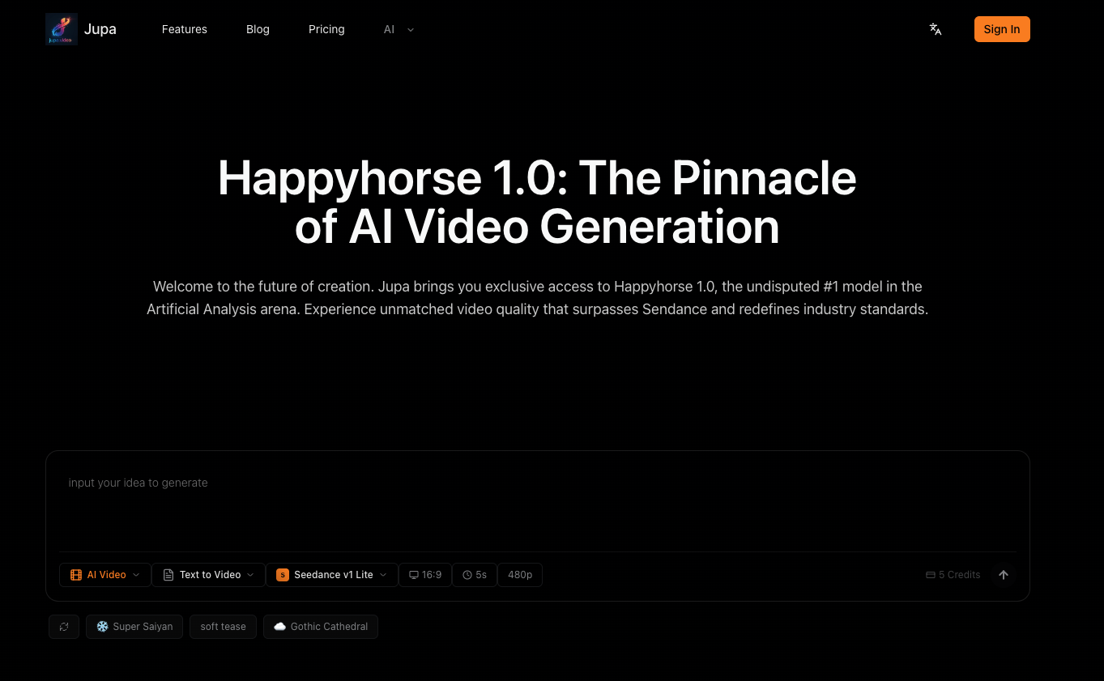Viewport: 1104px width, 681px height.
Task: Click the credits card icon
Action: [931, 575]
